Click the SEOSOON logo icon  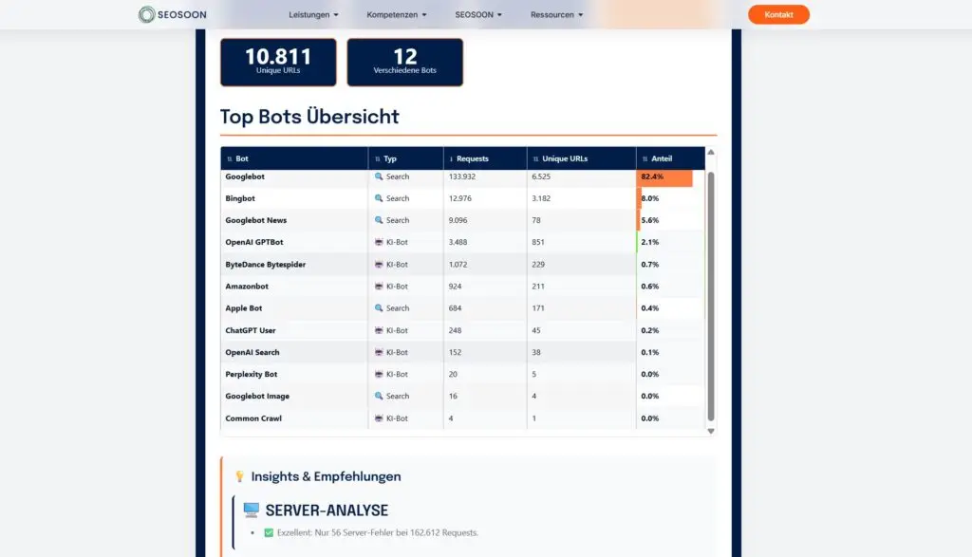coord(146,14)
